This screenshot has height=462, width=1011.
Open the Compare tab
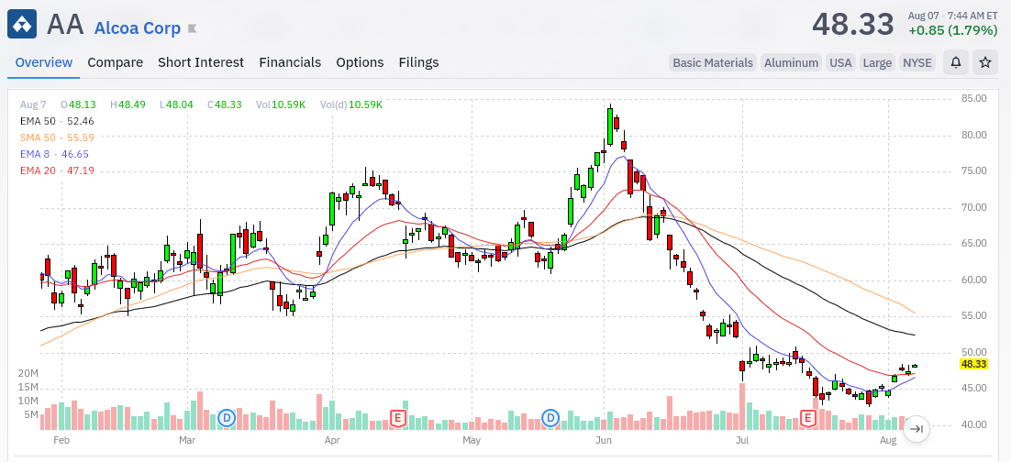point(116,62)
